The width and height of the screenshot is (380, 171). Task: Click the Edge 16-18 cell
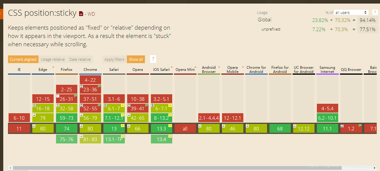pos(43,108)
